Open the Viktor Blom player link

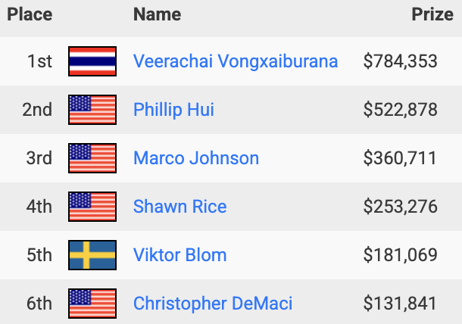coord(180,255)
